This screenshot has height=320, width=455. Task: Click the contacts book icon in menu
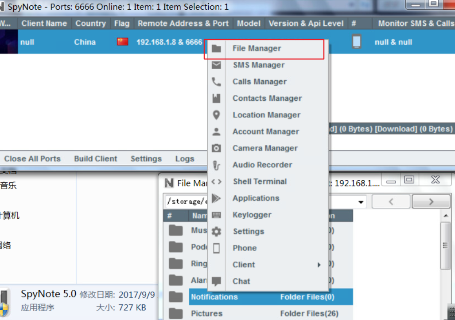pos(216,98)
